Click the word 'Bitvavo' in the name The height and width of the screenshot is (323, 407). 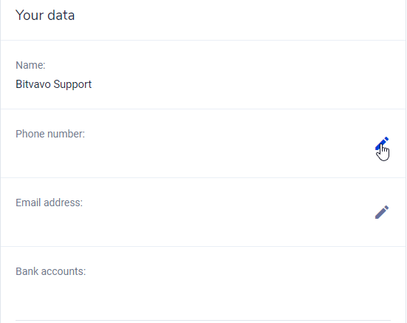[33, 84]
